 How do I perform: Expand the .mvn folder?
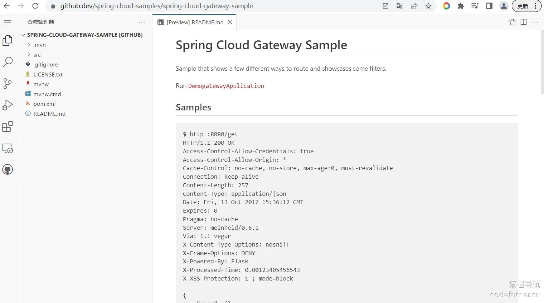point(85,45)
